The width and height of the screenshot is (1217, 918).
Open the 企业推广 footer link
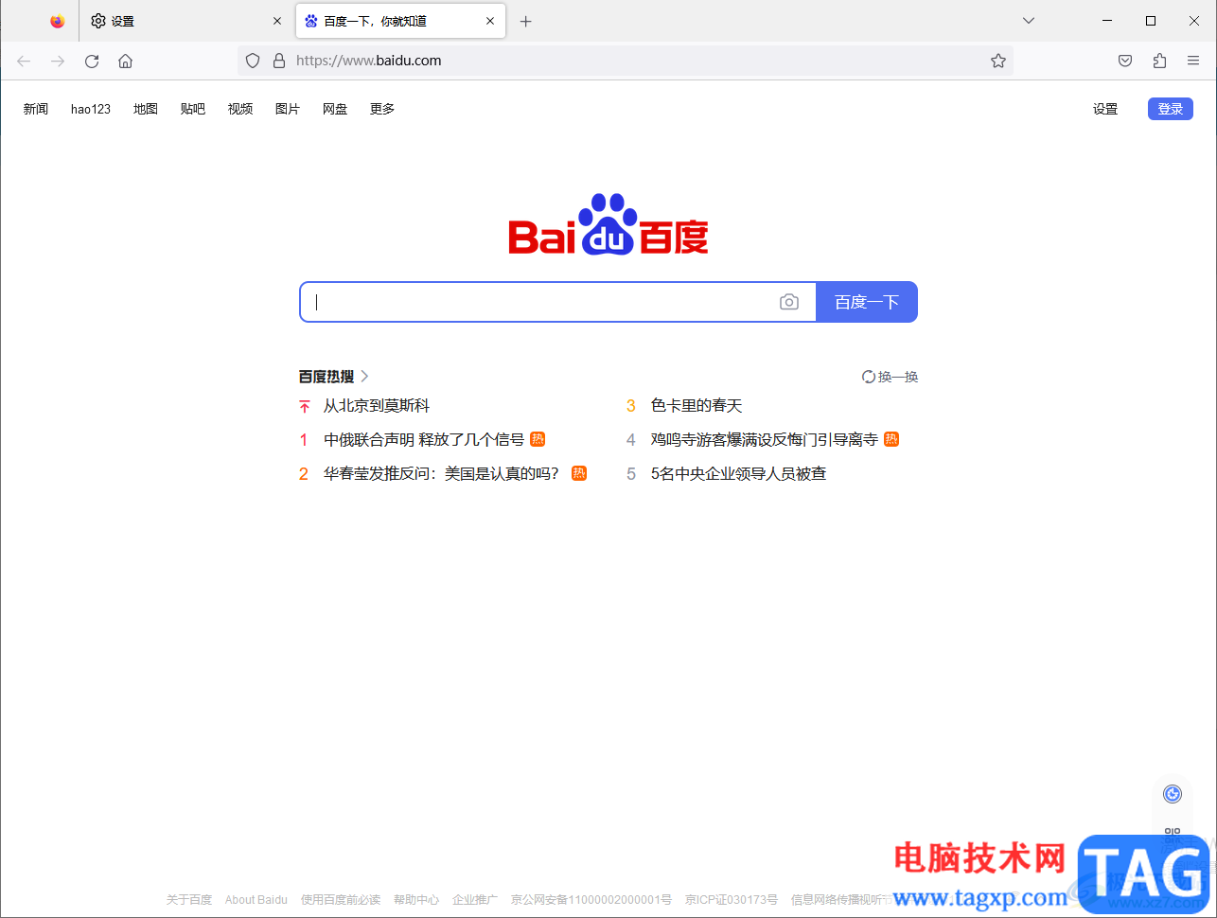tap(475, 900)
